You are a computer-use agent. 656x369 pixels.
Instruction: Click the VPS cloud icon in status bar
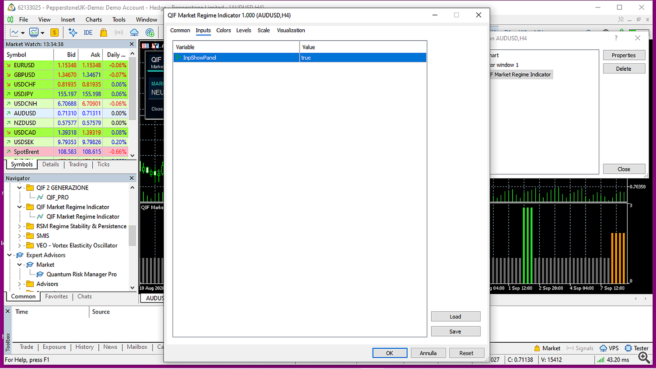click(x=603, y=348)
